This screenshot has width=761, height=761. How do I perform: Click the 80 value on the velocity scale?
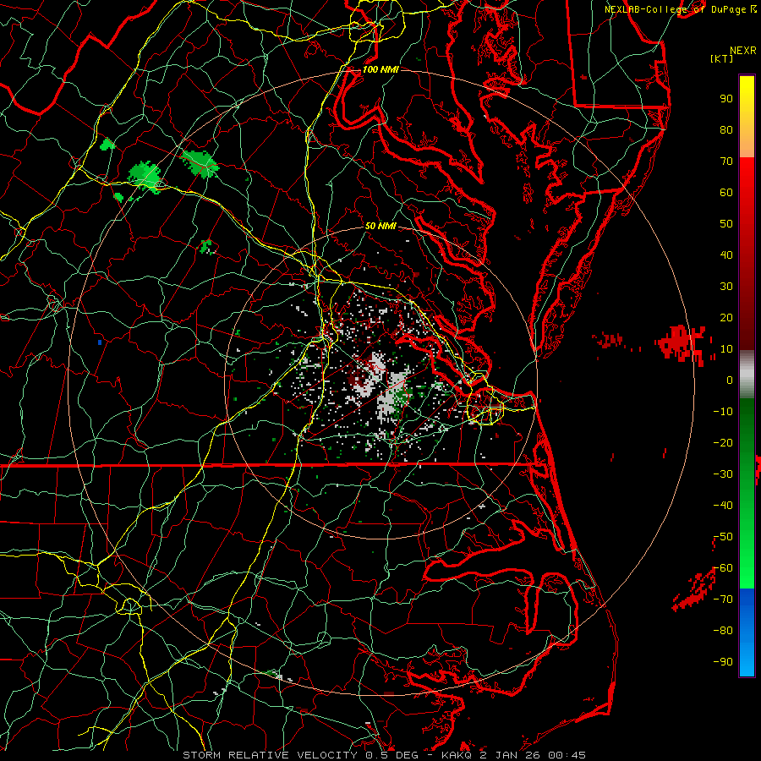tap(726, 130)
